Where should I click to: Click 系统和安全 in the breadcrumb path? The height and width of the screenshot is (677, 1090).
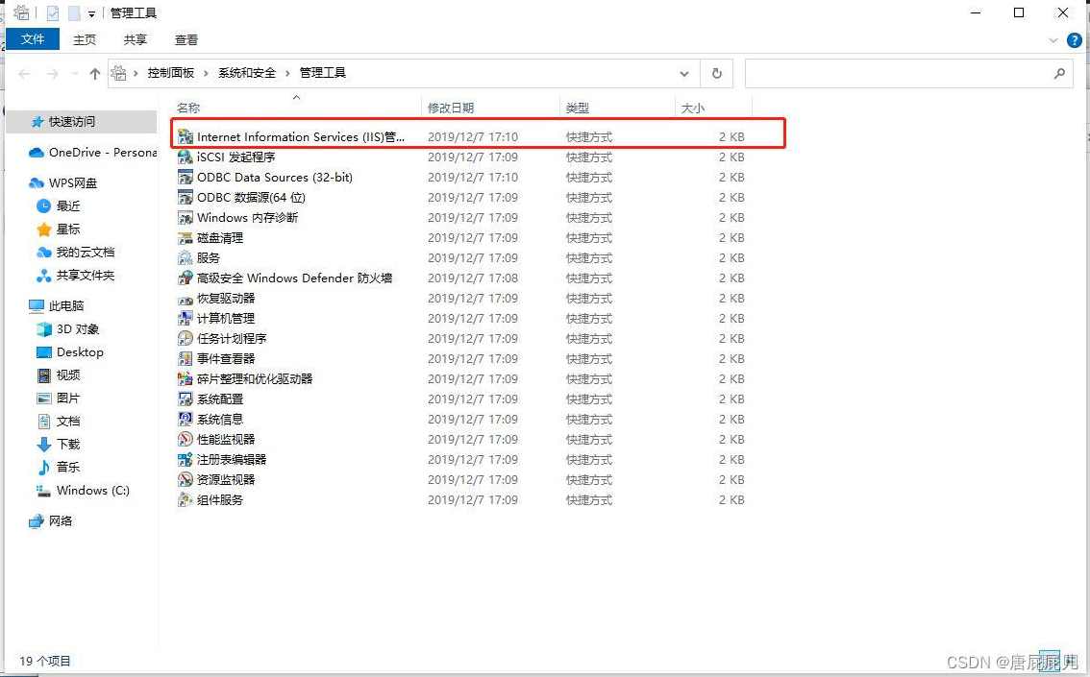pos(246,73)
